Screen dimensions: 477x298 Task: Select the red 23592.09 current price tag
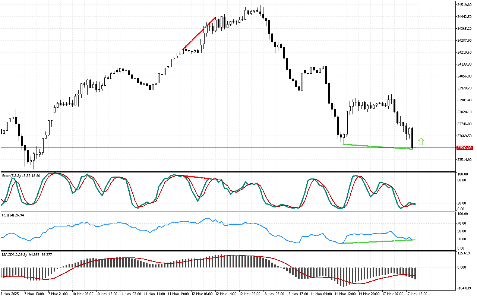464,148
